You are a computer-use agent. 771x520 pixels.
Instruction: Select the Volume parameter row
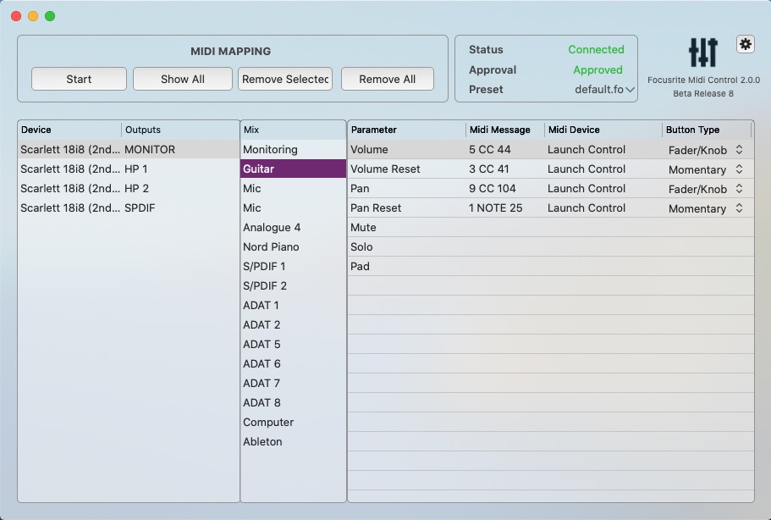551,150
